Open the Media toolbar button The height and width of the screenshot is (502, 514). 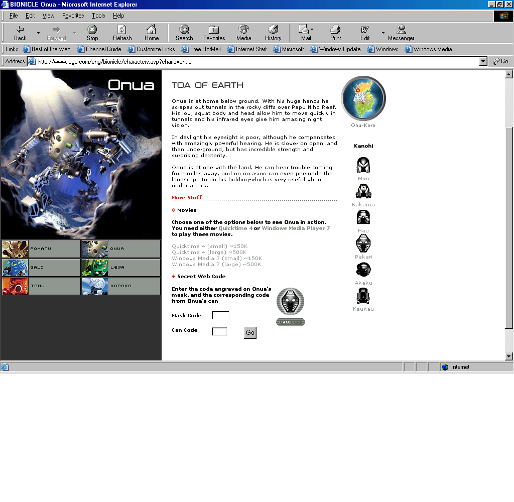click(243, 33)
